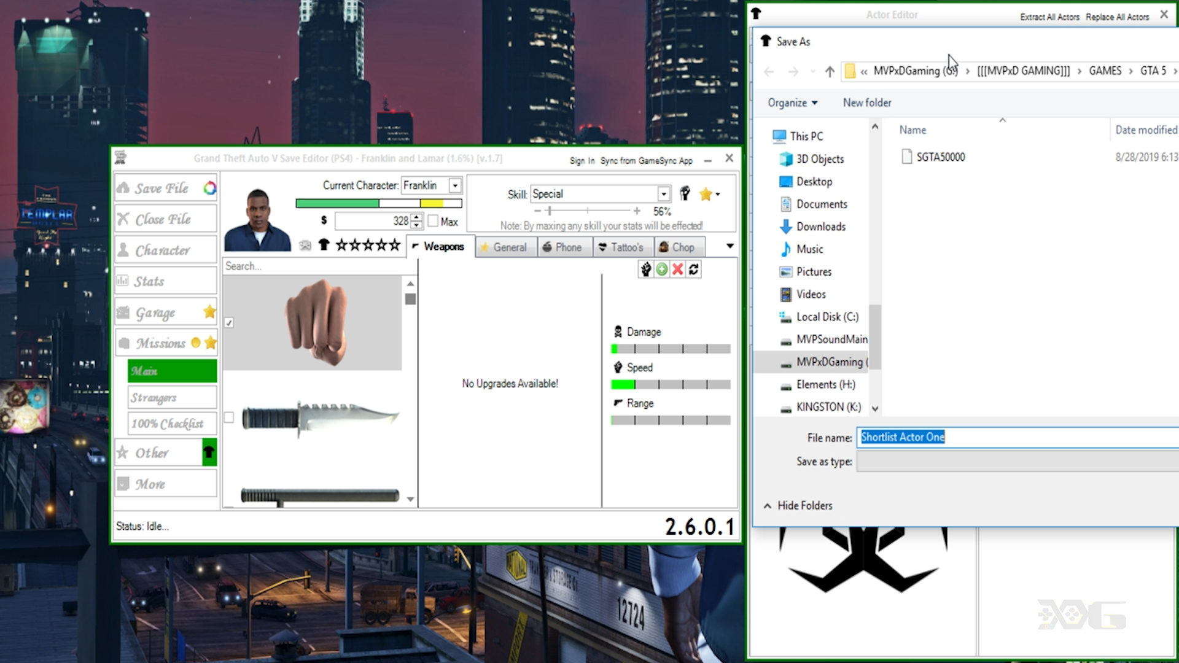Open the Organize menu dropdown
Viewport: 1179px width, 663px height.
pyautogui.click(x=792, y=103)
